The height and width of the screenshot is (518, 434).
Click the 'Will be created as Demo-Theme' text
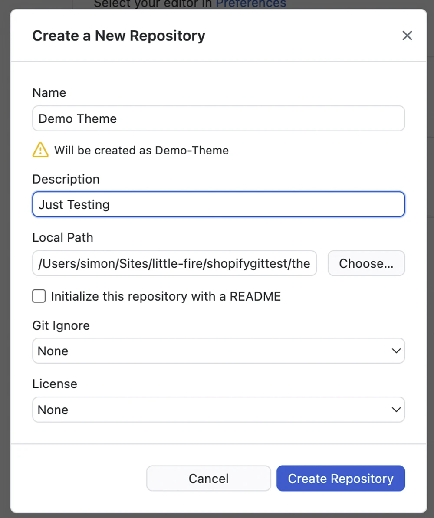tap(141, 150)
